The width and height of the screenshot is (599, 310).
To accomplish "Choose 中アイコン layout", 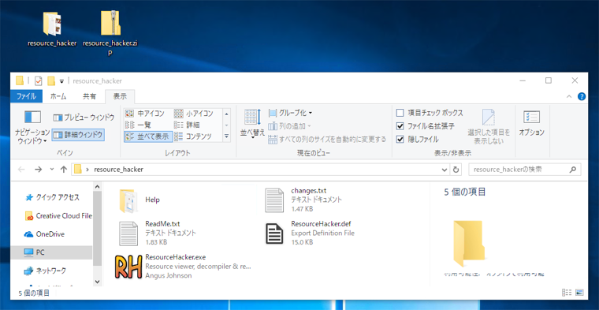I will [145, 114].
